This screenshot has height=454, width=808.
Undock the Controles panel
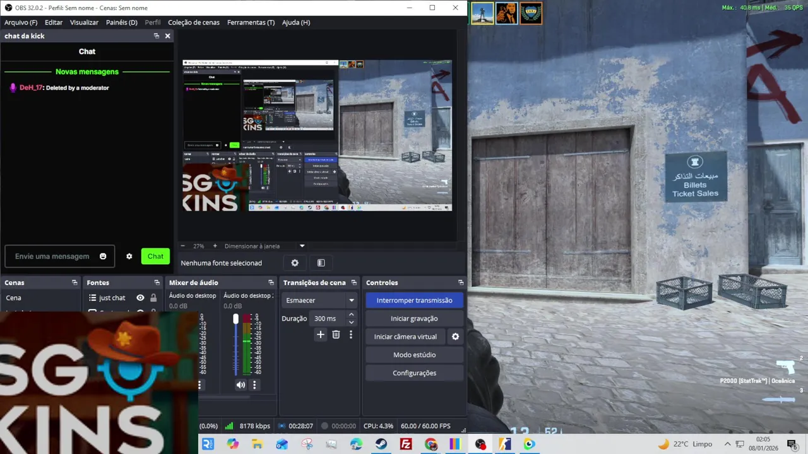click(461, 282)
